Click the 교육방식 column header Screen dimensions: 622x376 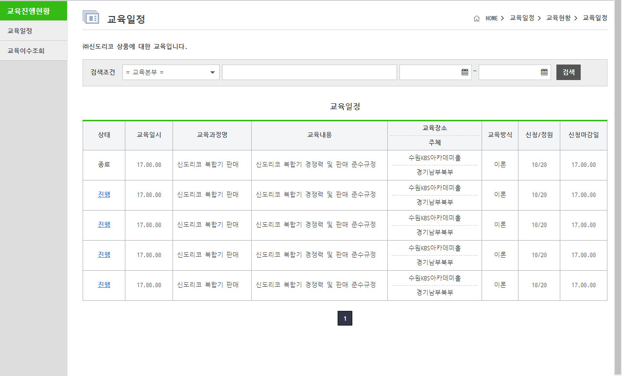[x=500, y=135]
